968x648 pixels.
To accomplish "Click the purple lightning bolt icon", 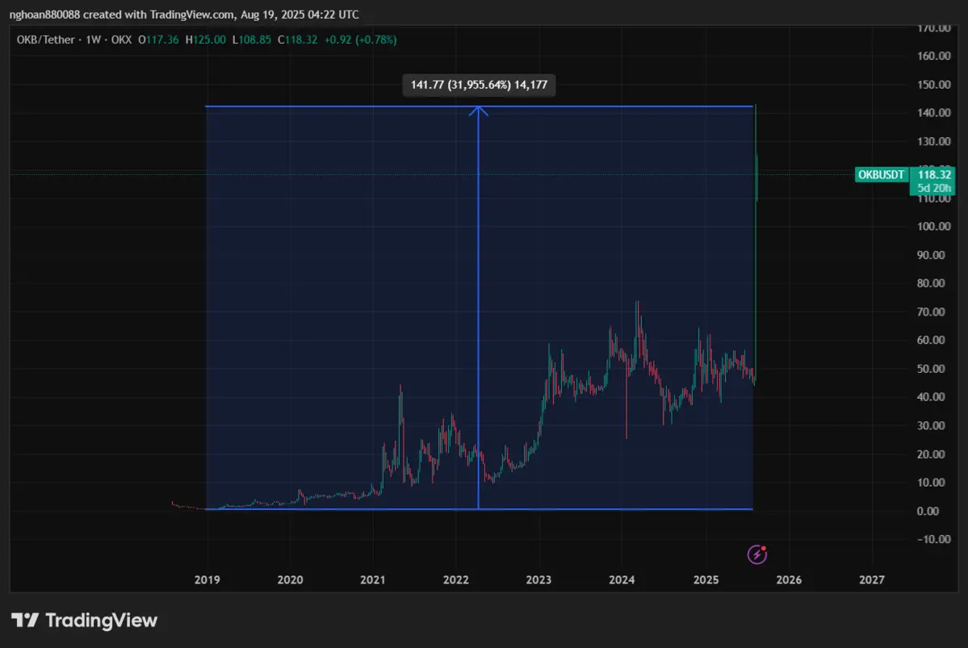I will (x=756, y=554).
